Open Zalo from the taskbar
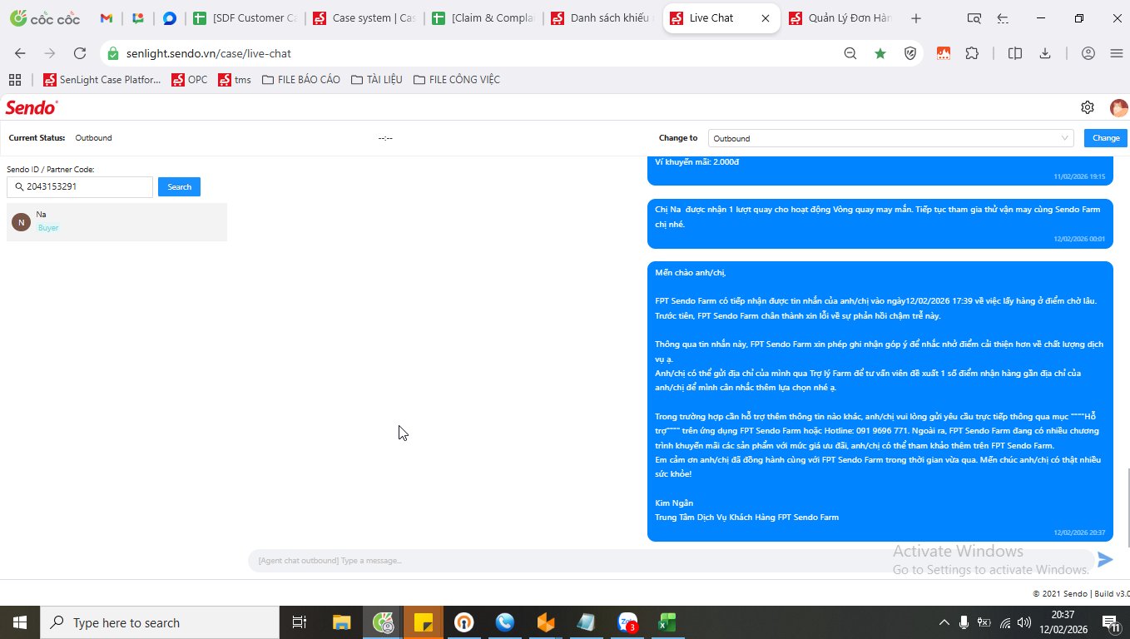The height and width of the screenshot is (639, 1130). (627, 622)
